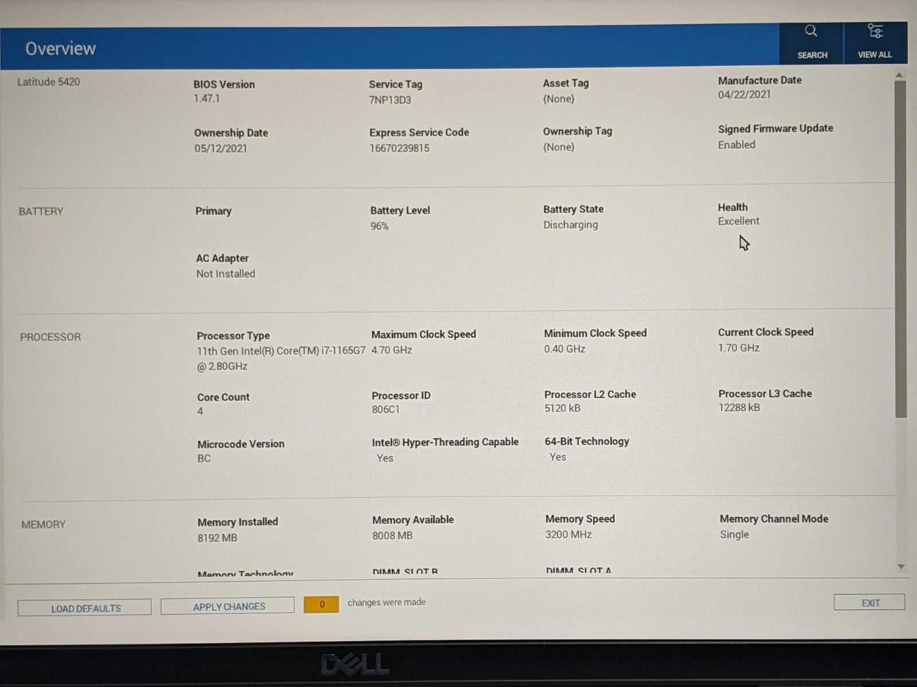Select the PROCESSOR section label

(50, 337)
